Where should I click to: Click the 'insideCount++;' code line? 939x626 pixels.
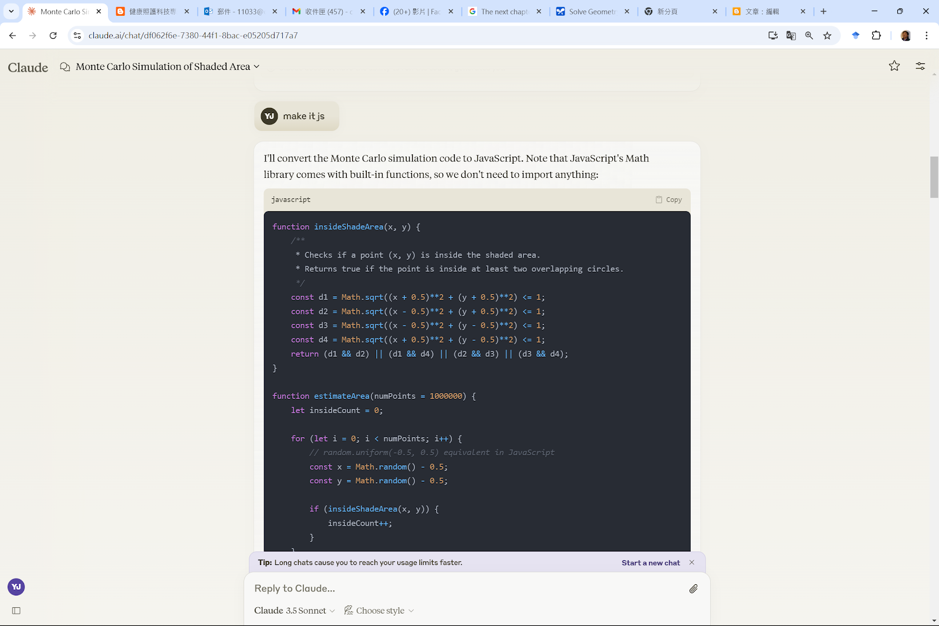(360, 523)
